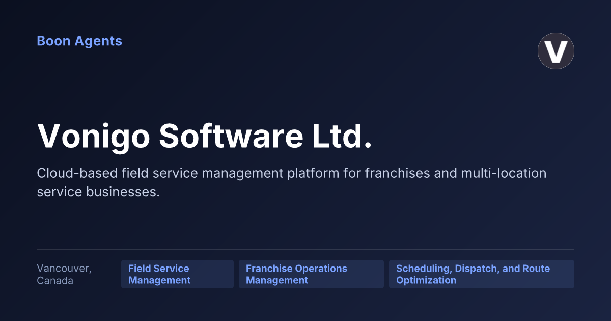Select the Scheduling, Dispatch, and Route Optimization tag

(482, 274)
